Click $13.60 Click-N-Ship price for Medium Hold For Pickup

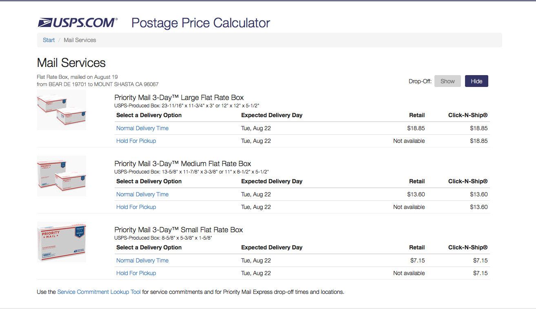479,207
